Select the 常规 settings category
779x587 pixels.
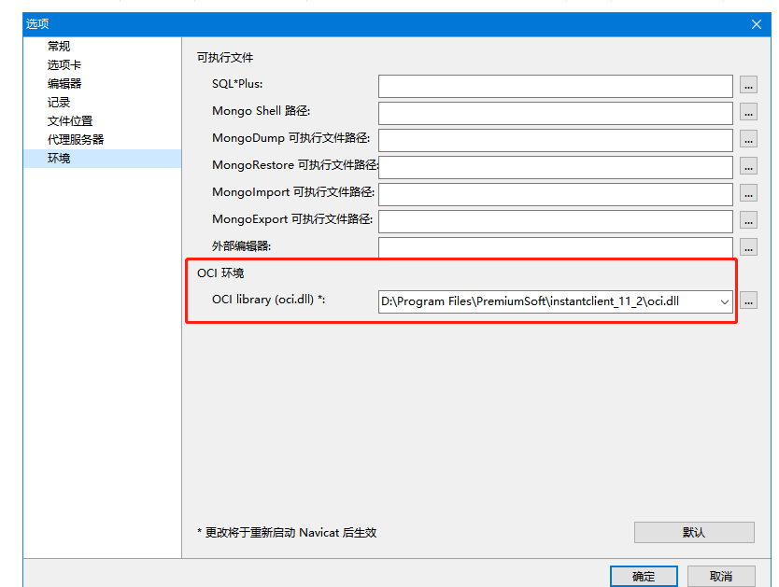[58, 46]
